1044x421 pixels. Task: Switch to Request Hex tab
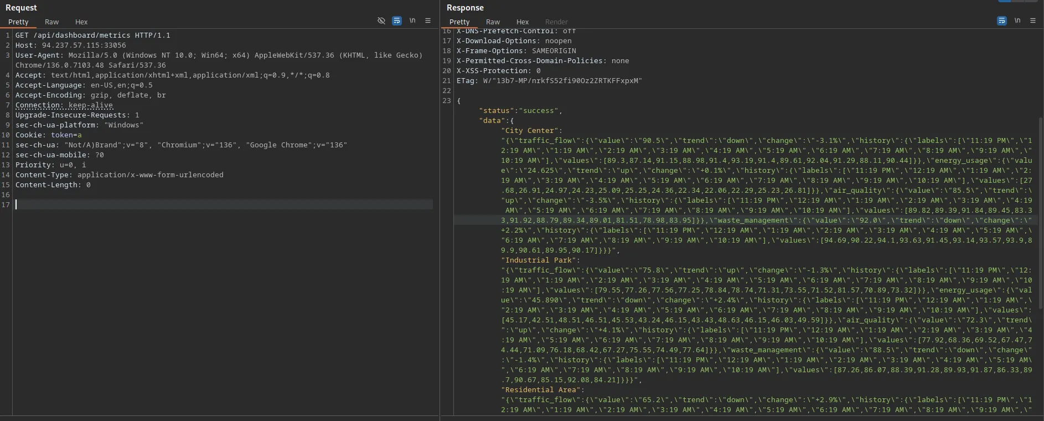click(x=81, y=22)
